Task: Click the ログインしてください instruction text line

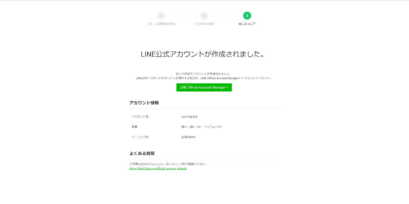Action: pos(204,78)
